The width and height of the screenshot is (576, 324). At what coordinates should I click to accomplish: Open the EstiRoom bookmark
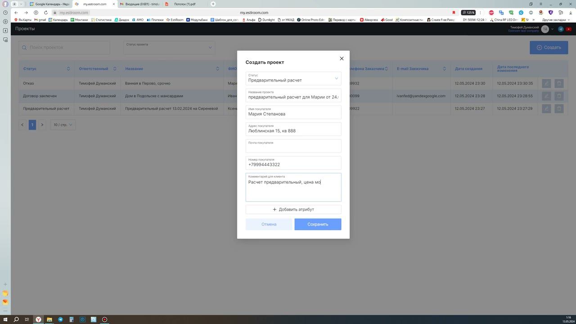click(x=175, y=20)
